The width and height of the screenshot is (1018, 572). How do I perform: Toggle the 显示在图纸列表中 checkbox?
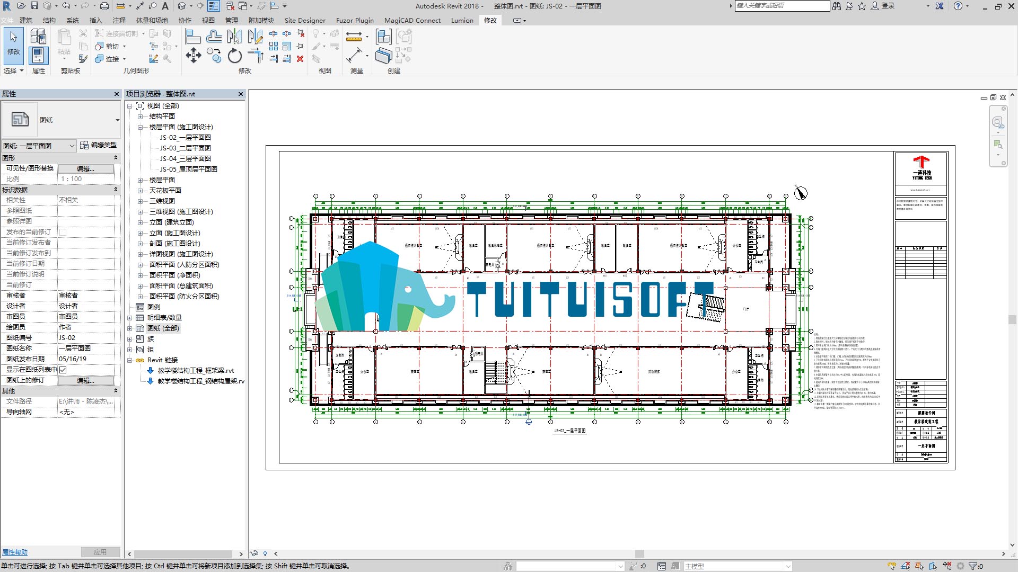63,370
